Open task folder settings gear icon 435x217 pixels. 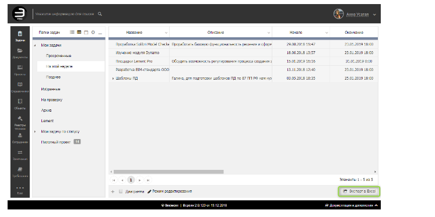coord(93,32)
